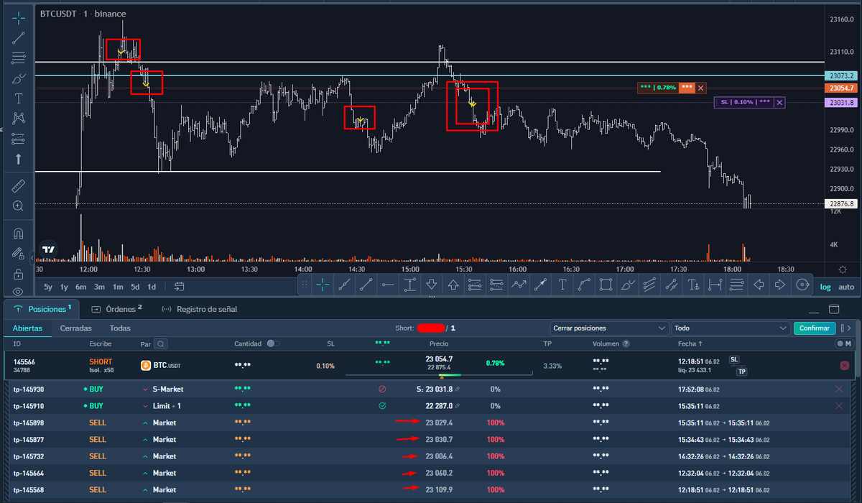Select the crosshair cursor tool in left sidebar
Image resolution: width=862 pixels, height=503 pixels.
19,17
